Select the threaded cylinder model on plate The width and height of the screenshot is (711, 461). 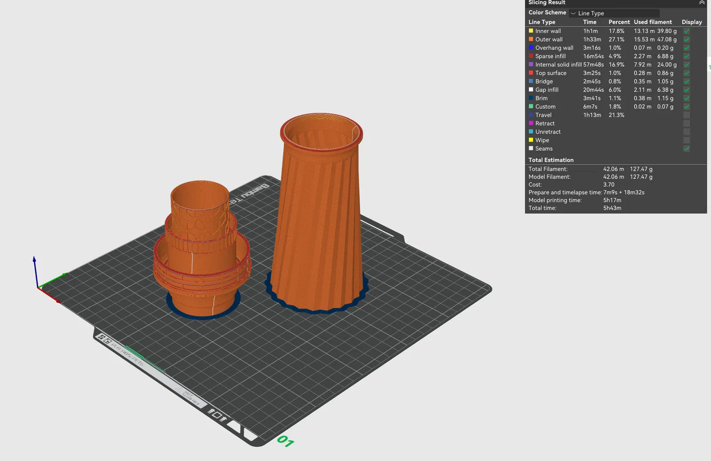tap(202, 249)
